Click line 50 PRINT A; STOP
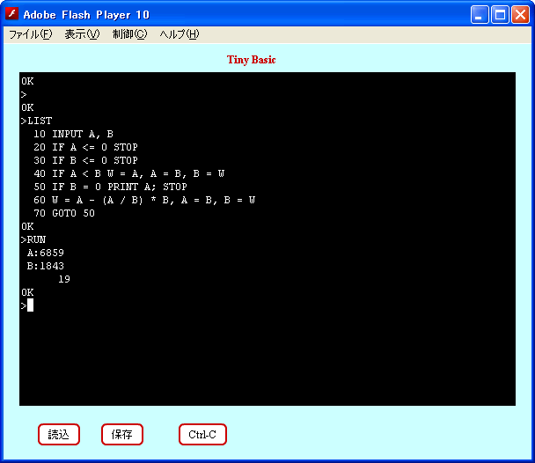The width and height of the screenshot is (535, 463). point(110,187)
